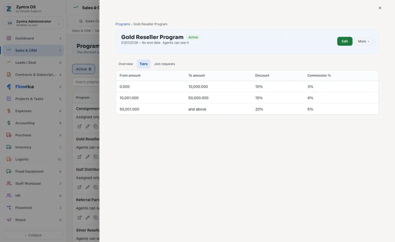Switch to the Overview tab

click(126, 64)
